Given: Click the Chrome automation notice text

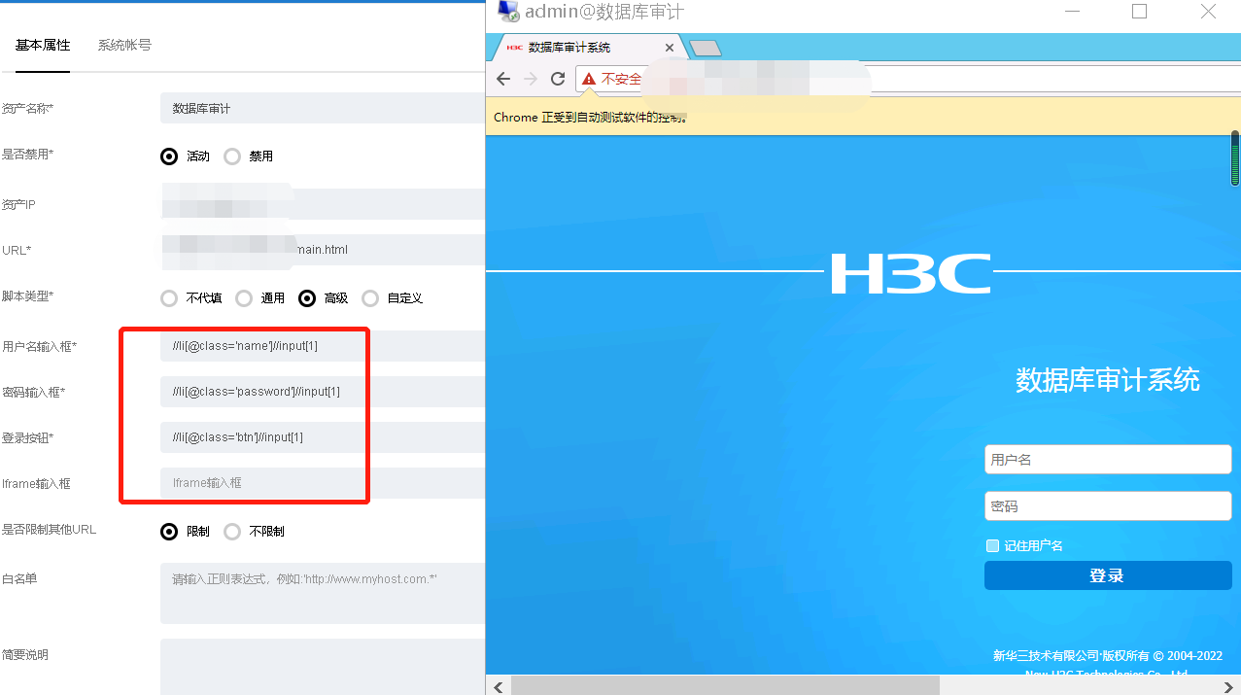Looking at the screenshot, I should [x=590, y=117].
